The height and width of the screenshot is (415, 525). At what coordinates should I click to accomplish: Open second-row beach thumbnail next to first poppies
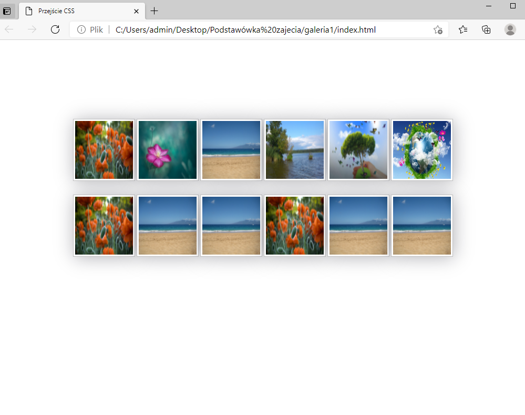(168, 226)
